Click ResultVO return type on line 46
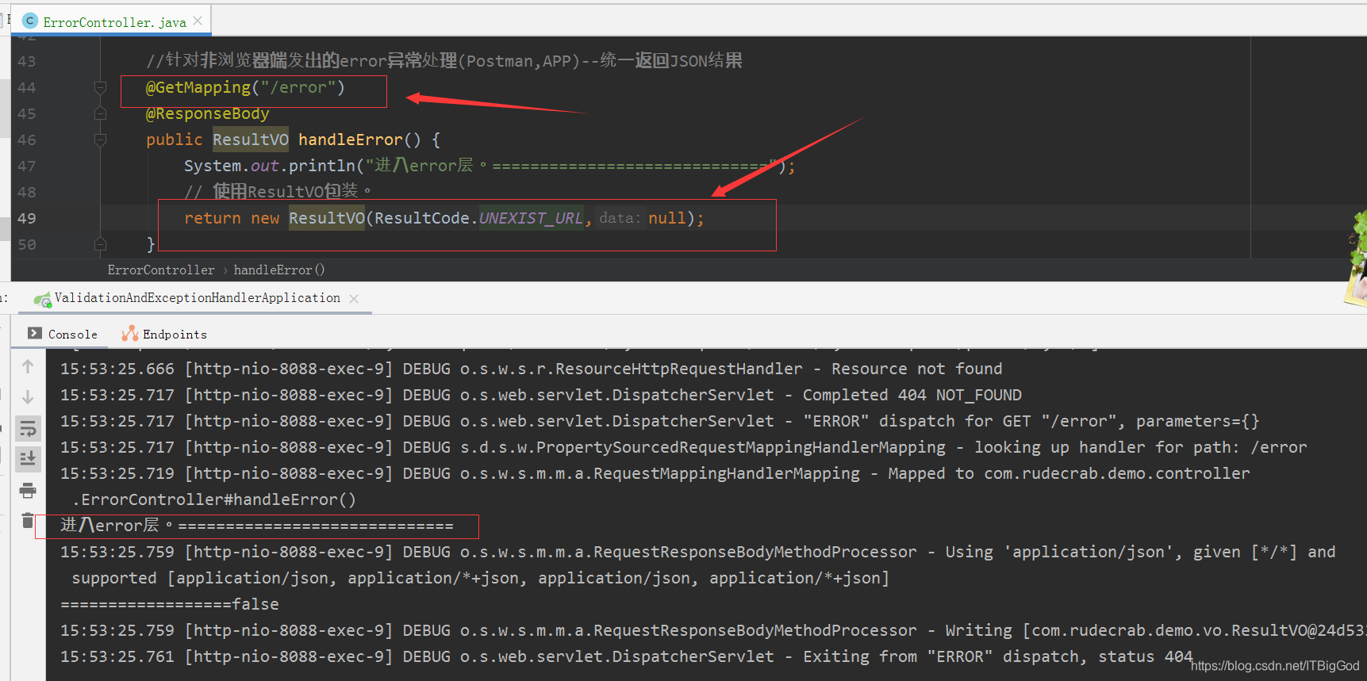 250,140
